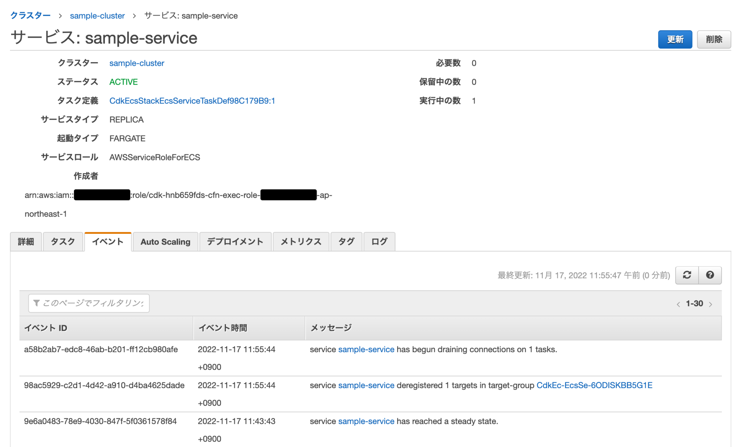Open the デプロイメント tab
Image resolution: width=736 pixels, height=447 pixels.
235,241
